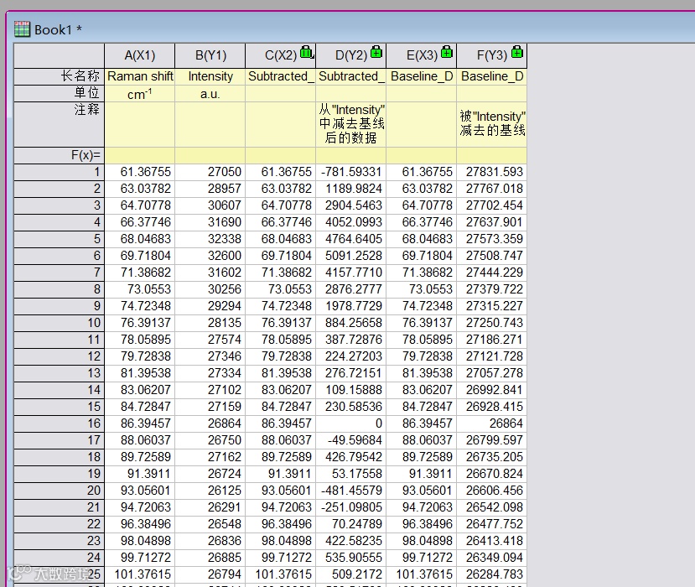Select column header C(X2)
695x587 pixels.
[x=281, y=55]
